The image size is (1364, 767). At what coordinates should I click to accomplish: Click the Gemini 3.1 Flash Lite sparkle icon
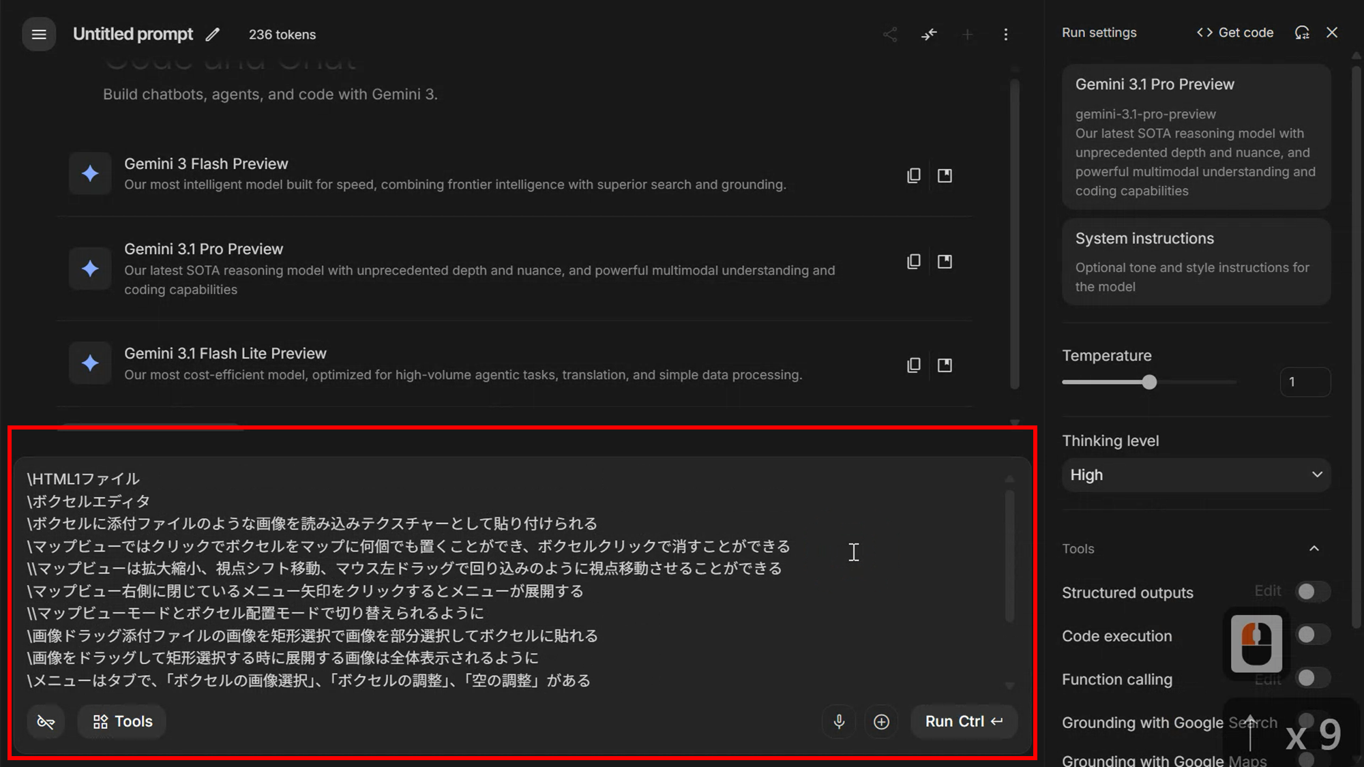(90, 363)
